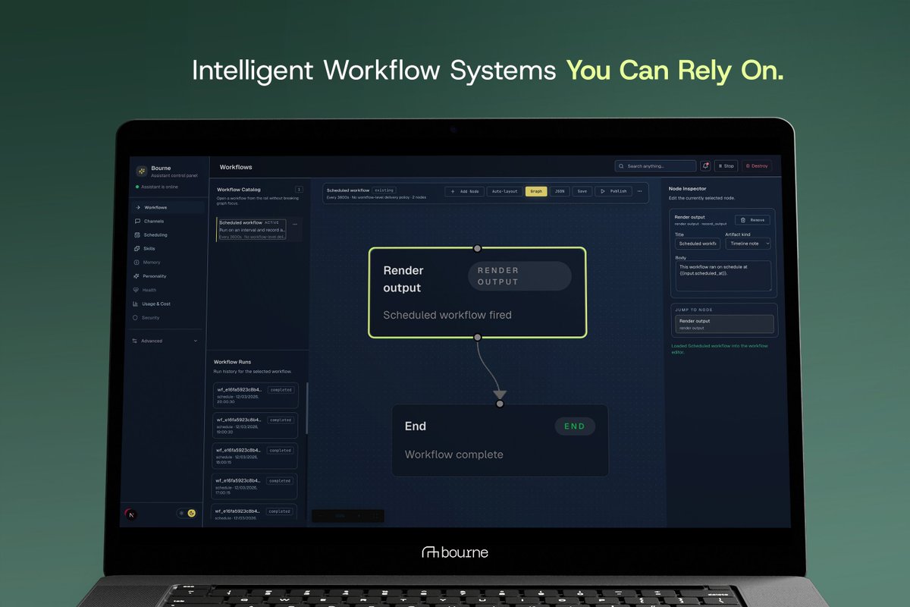Click the trash icon on Remove button

(744, 220)
